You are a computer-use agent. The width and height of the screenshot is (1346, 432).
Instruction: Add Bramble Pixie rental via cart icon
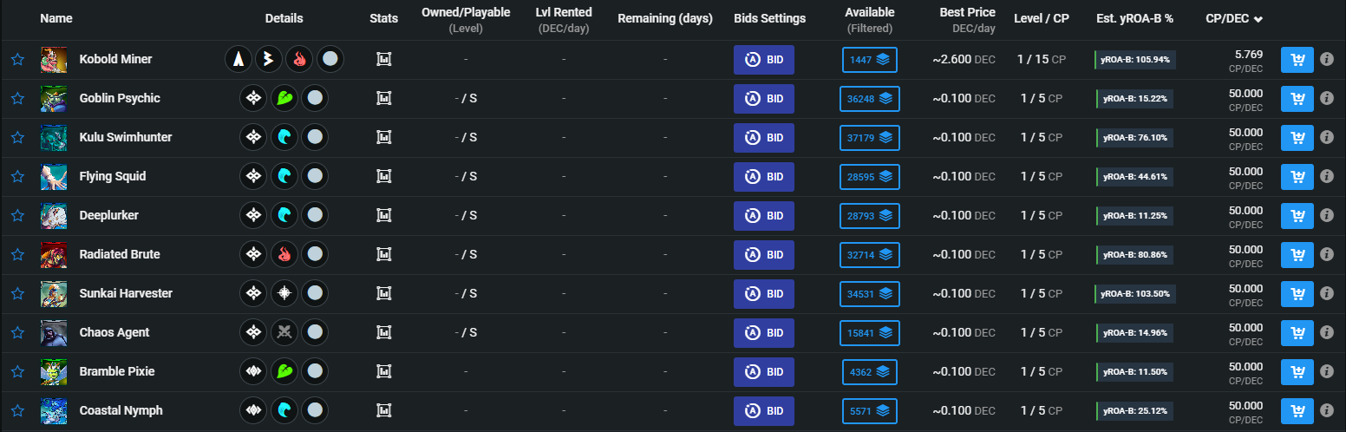pos(1297,372)
